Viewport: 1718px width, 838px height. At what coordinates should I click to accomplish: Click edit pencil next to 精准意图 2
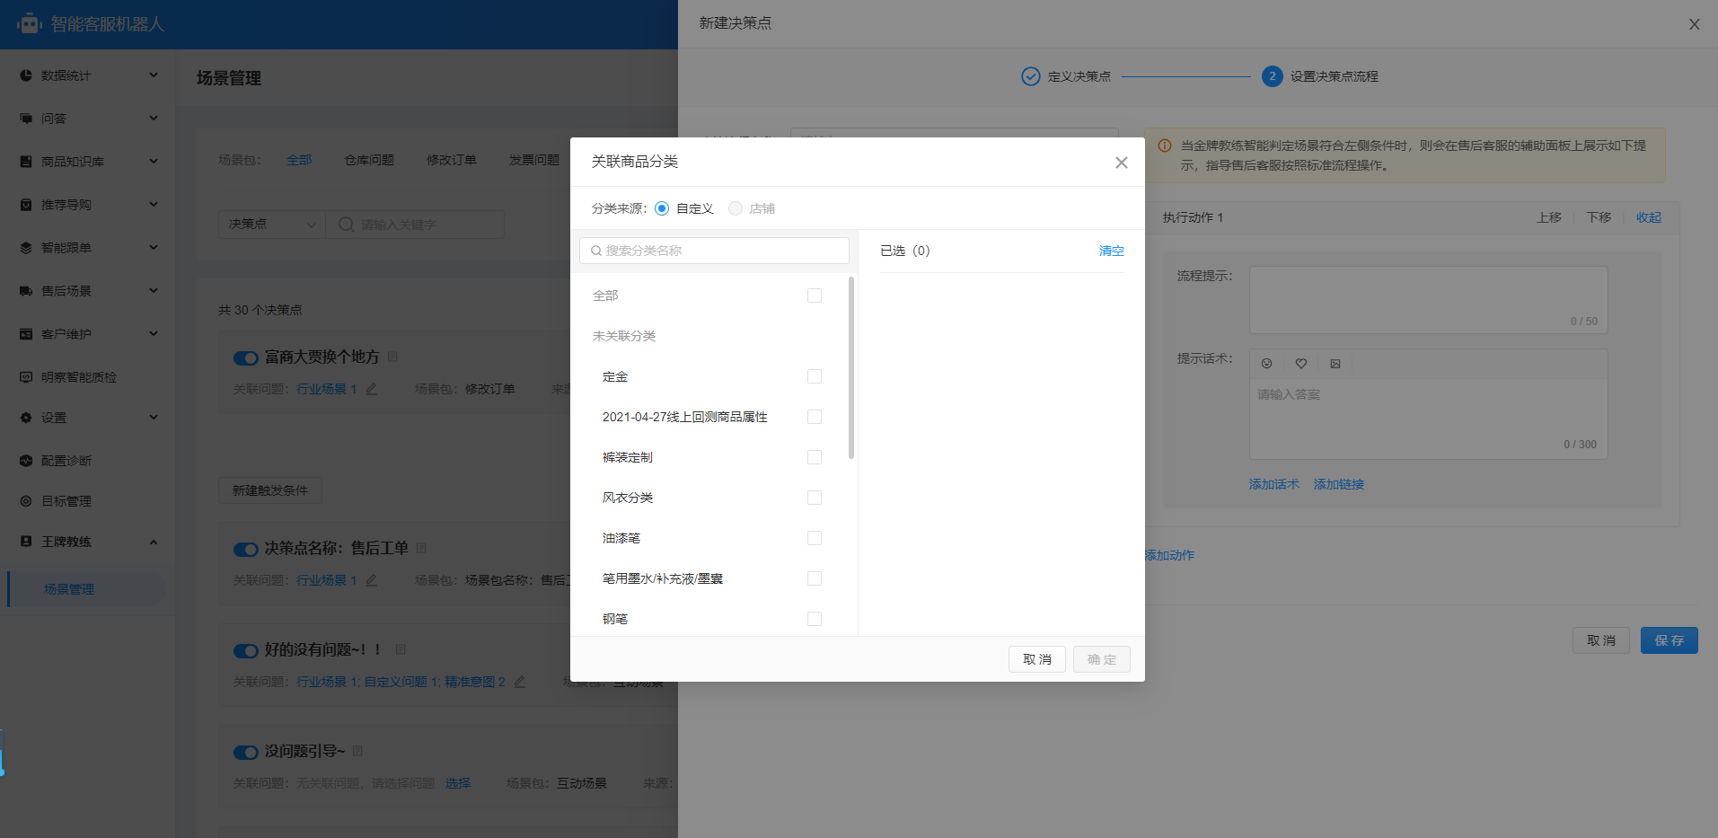click(x=519, y=682)
